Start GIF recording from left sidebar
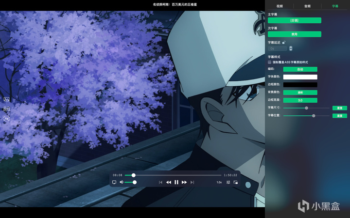 point(6,109)
